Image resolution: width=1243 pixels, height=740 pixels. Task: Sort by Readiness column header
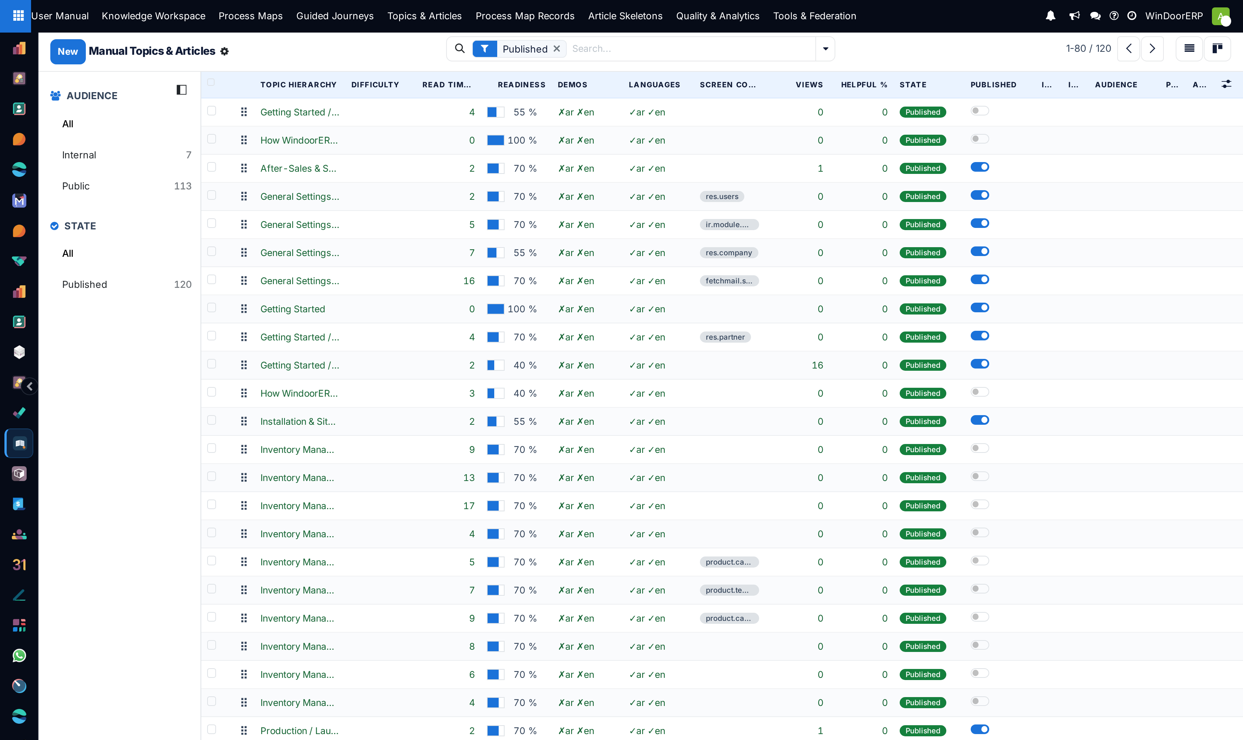tap(522, 85)
